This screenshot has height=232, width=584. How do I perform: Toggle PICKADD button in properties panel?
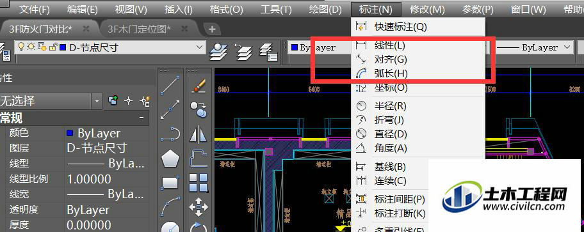113,100
